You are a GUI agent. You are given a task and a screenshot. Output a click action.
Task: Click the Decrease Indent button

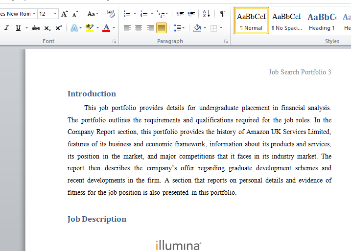(x=180, y=14)
